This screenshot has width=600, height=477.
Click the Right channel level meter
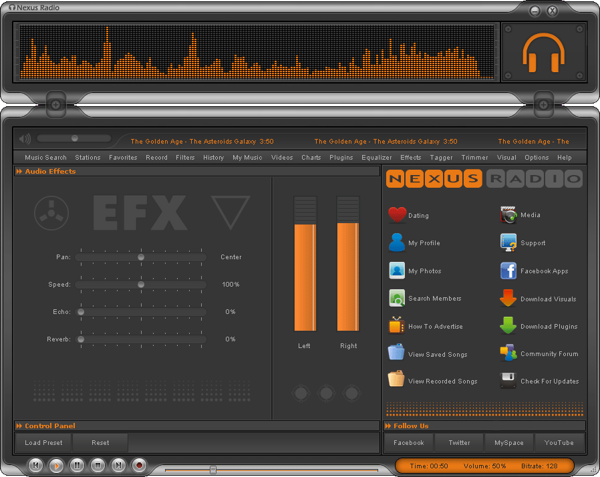(x=348, y=264)
